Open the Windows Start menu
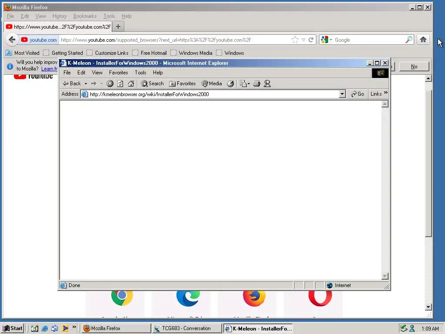445x334 pixels. 12,328
